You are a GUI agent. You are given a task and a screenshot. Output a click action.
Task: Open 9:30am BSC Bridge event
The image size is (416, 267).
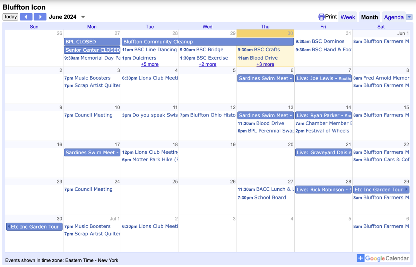(202, 50)
